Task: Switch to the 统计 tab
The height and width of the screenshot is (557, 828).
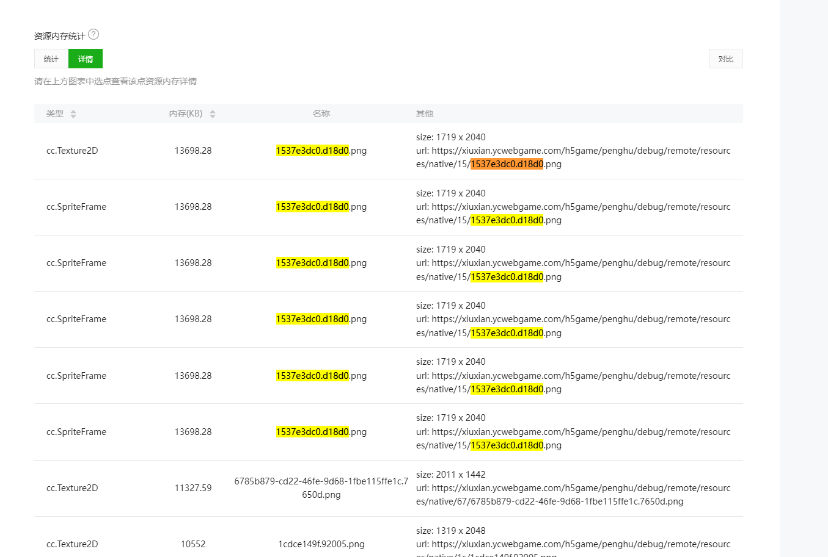Action: (x=51, y=59)
